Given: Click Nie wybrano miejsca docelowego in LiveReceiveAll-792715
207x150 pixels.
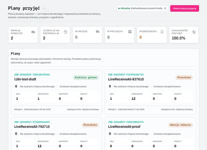Looking at the screenshot, I should click(x=37, y=134).
